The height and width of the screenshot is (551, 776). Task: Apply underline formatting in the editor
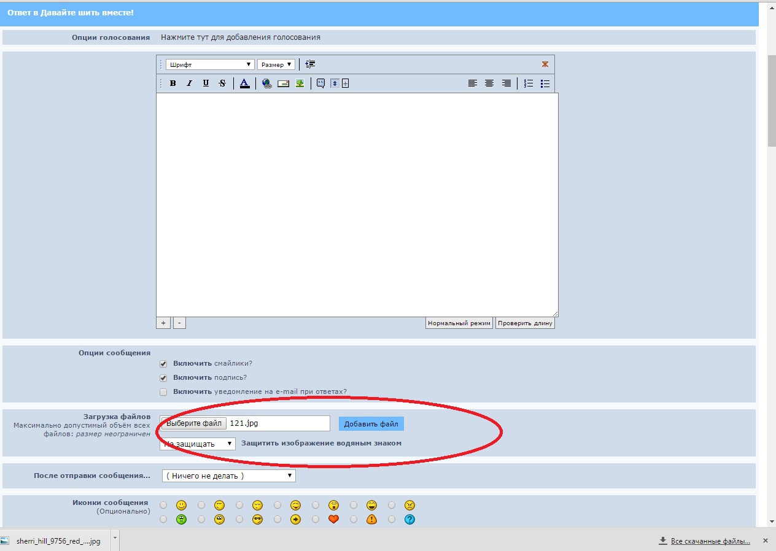click(206, 83)
